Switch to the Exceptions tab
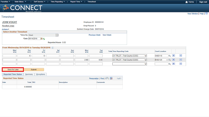The width and height of the screenshot is (209, 117). 40,74
